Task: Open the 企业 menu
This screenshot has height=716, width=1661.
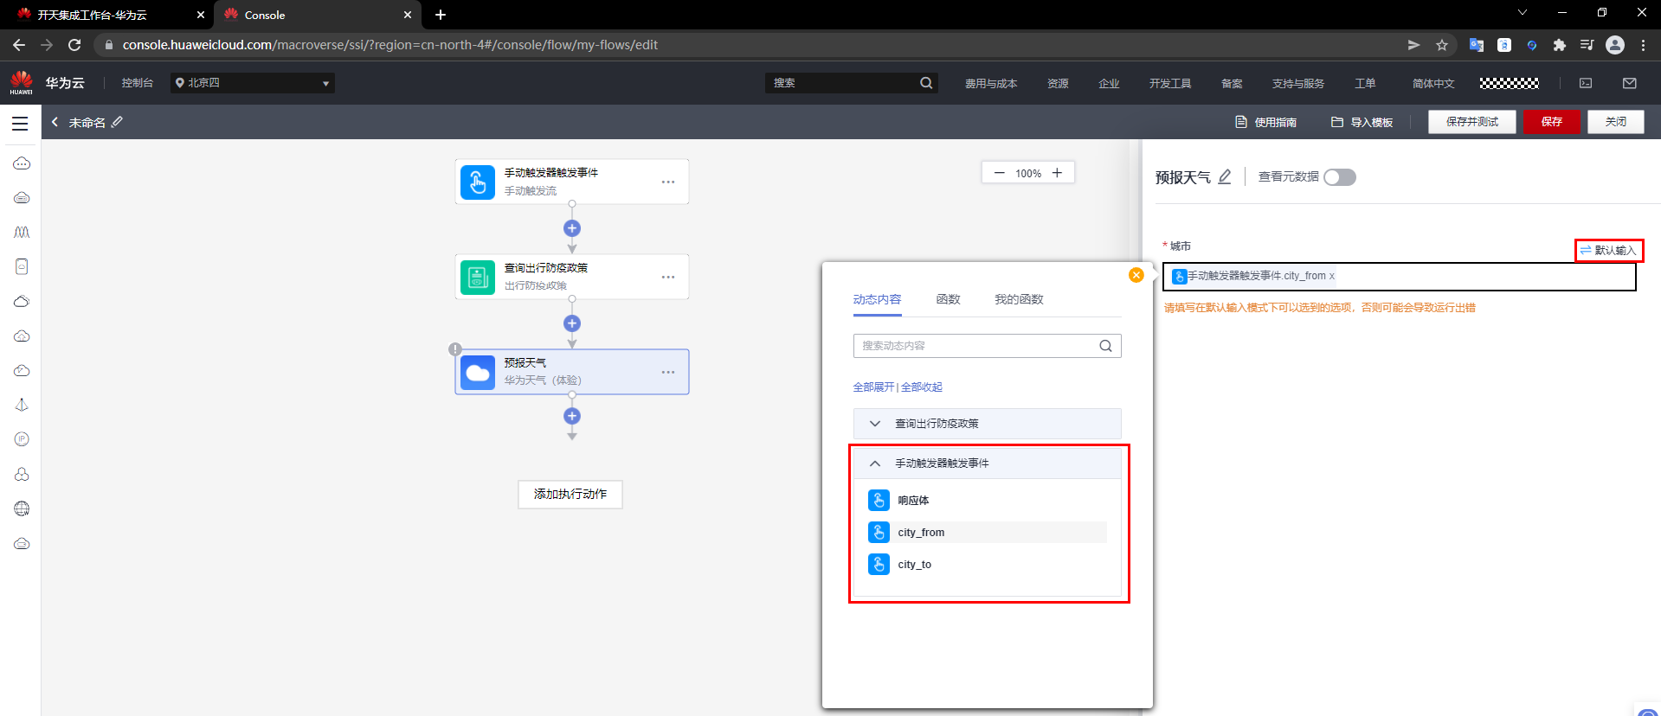Action: pyautogui.click(x=1109, y=83)
